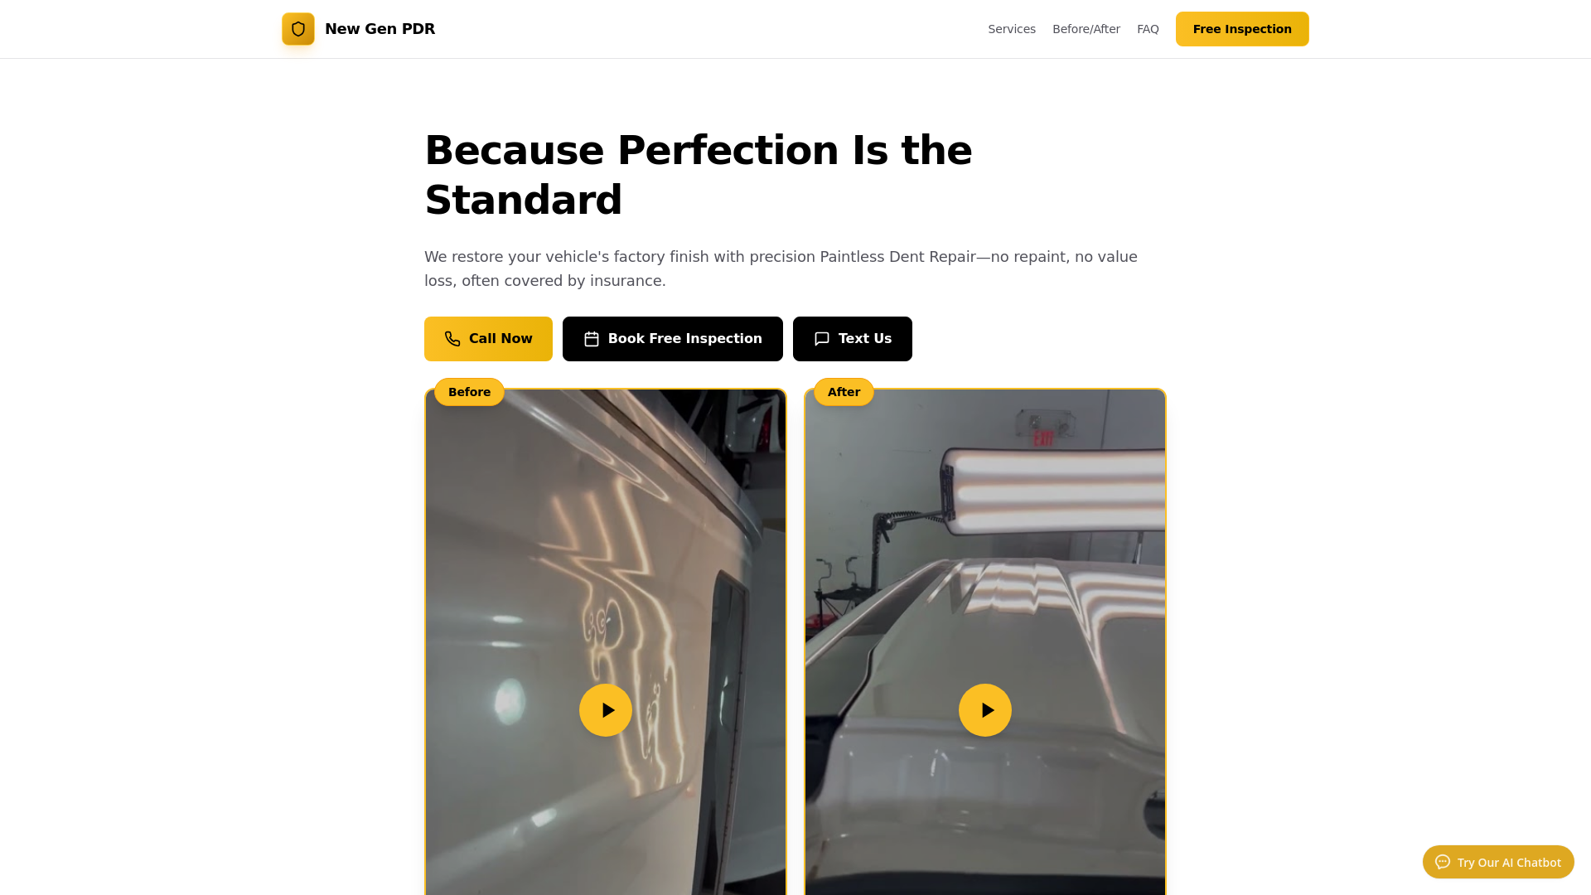Go to the Before/After nav section

pos(1086,29)
